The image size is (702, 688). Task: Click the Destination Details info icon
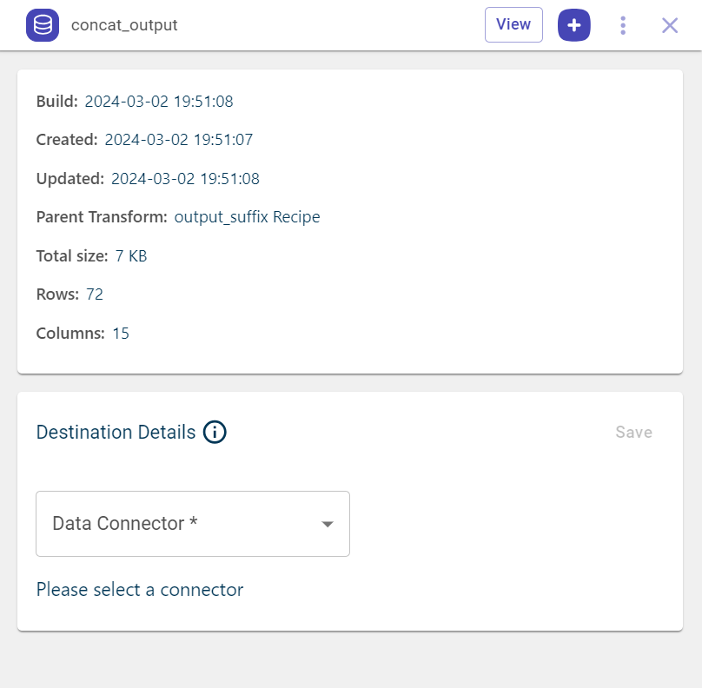click(215, 432)
